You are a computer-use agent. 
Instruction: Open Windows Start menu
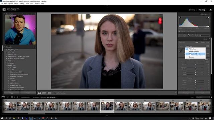(x=2, y=118)
